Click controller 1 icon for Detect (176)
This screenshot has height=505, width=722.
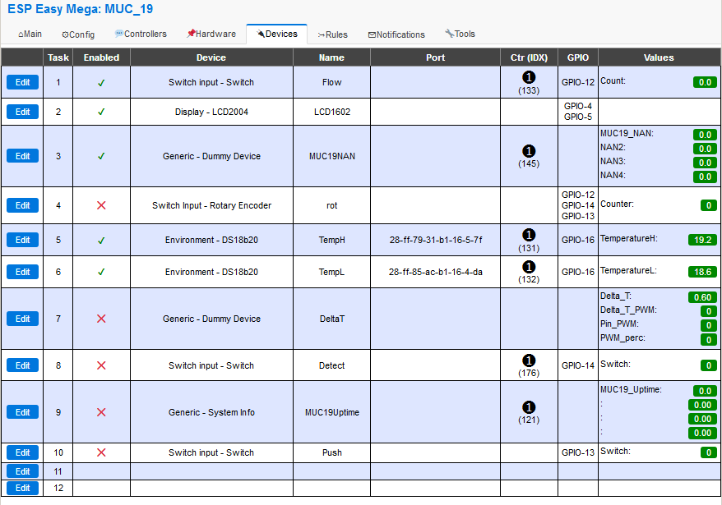[x=529, y=360]
